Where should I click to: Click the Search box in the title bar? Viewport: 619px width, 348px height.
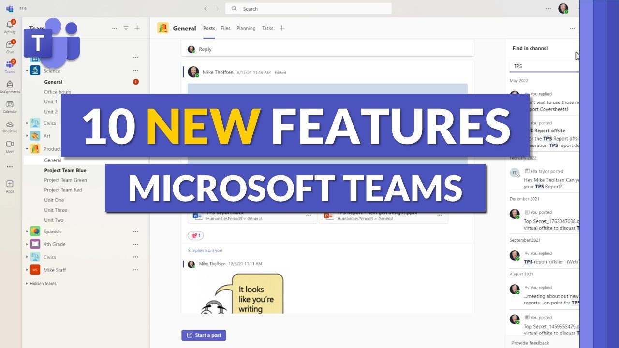[x=309, y=9]
